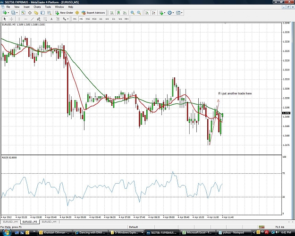The height and width of the screenshot is (236, 295).
Task: Select the Trendline drawing tool
Action: 32,19
